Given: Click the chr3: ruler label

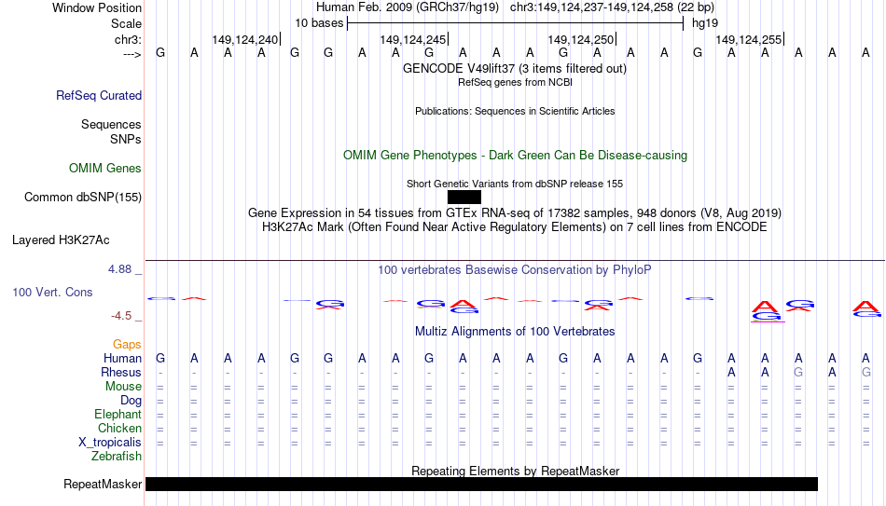Looking at the screenshot, I should point(129,39).
